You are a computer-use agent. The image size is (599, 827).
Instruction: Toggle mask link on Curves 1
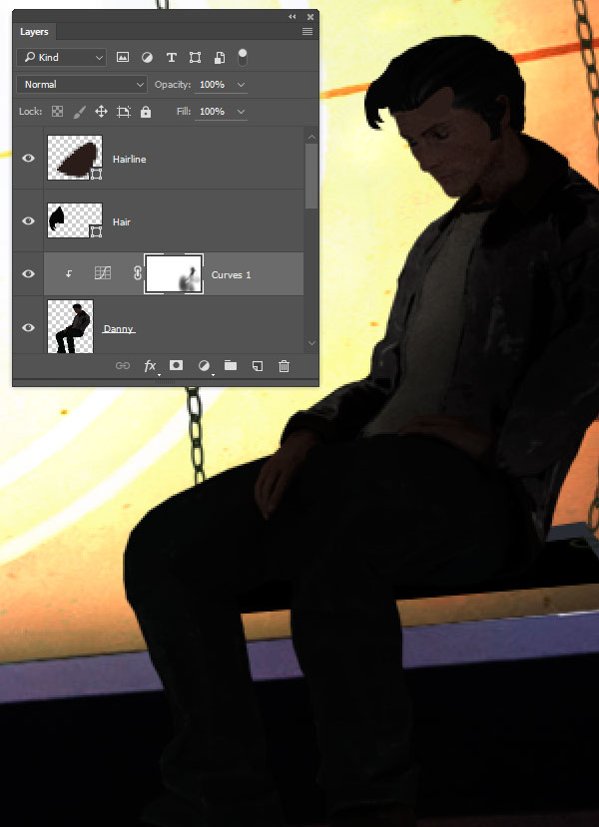pyautogui.click(x=137, y=273)
